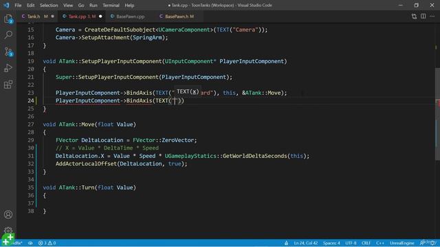Image resolution: width=440 pixels, height=247 pixels.
Task: Click line number 19 in the gutter
Action: point(30,61)
